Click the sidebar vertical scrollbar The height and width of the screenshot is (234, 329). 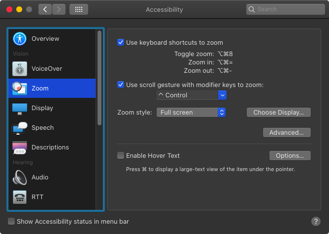point(99,78)
